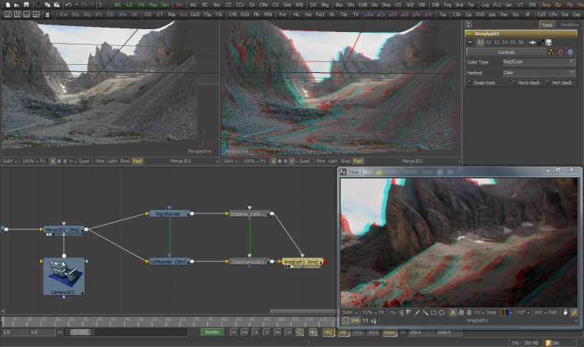
Task: Select the LeftRender node
Action: point(170,262)
